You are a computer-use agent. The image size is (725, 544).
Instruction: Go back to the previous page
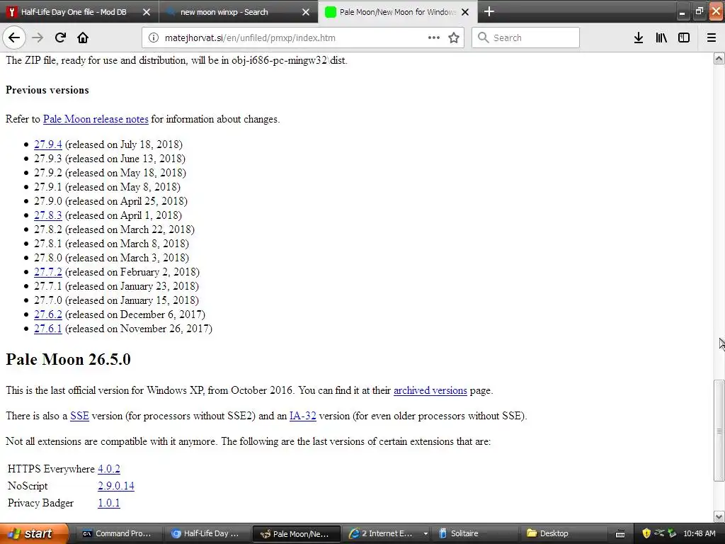14,38
